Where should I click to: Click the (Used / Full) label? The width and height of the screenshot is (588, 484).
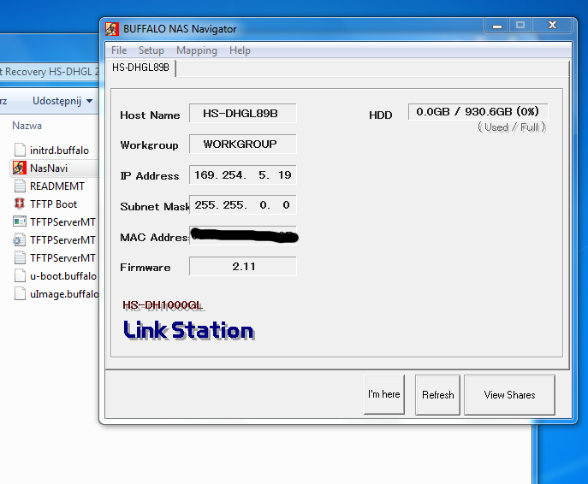(x=512, y=127)
